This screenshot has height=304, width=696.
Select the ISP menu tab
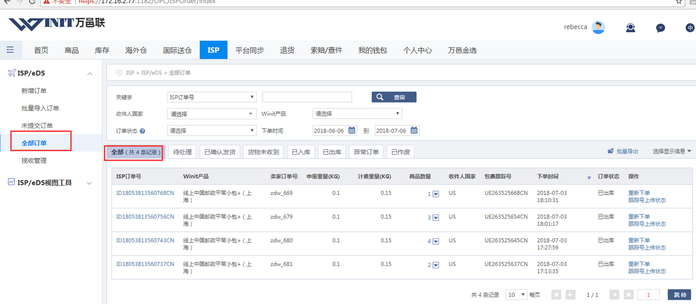click(213, 50)
